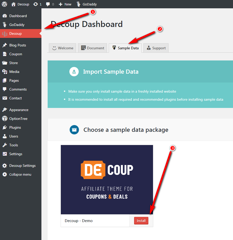This screenshot has height=240, width=233.
Task: Open the Decoup site name menu
Action: pos(20,4)
